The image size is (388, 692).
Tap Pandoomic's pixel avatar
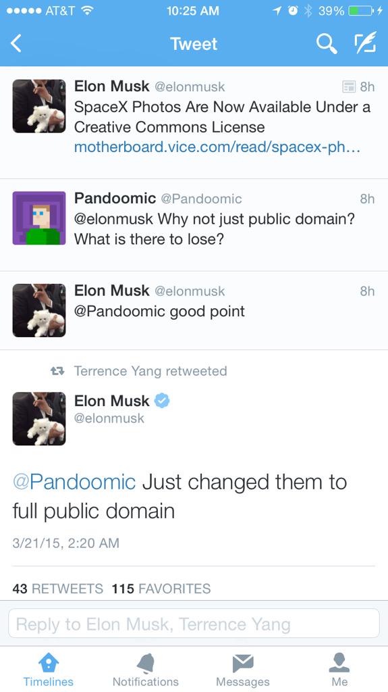(x=39, y=218)
